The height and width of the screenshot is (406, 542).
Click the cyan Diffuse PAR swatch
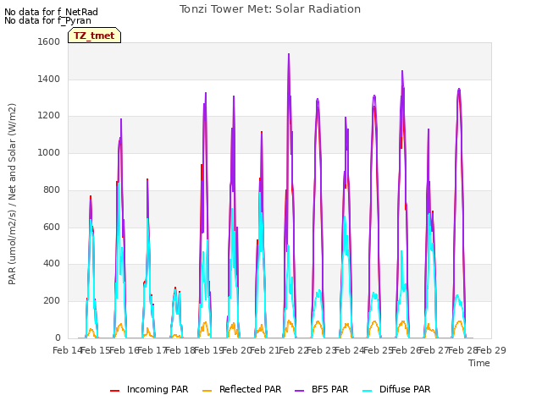click(x=367, y=390)
